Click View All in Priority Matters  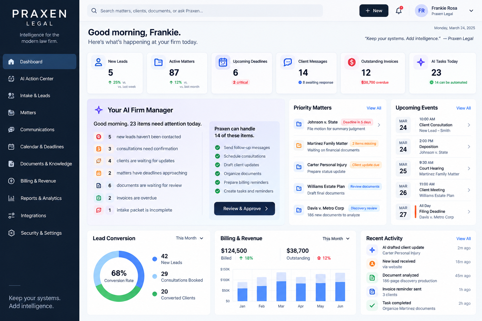pos(374,108)
